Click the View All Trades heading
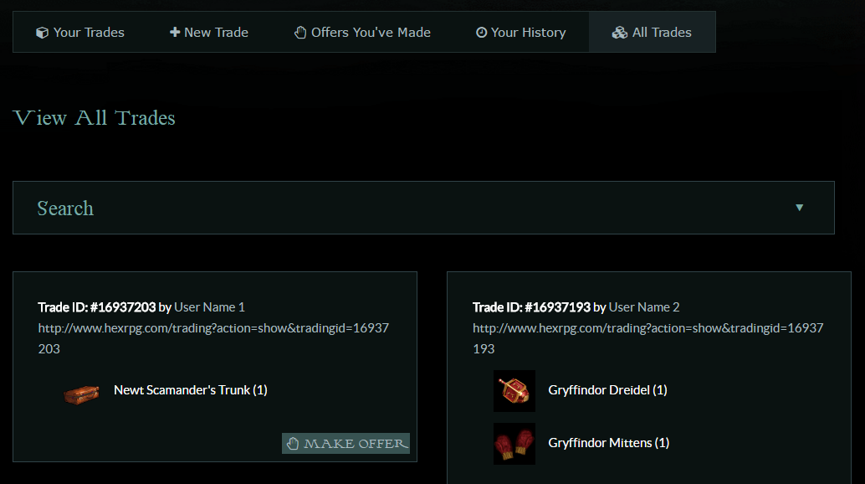 click(x=94, y=118)
